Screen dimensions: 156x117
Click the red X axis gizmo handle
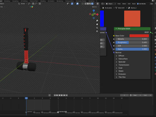[97, 14]
